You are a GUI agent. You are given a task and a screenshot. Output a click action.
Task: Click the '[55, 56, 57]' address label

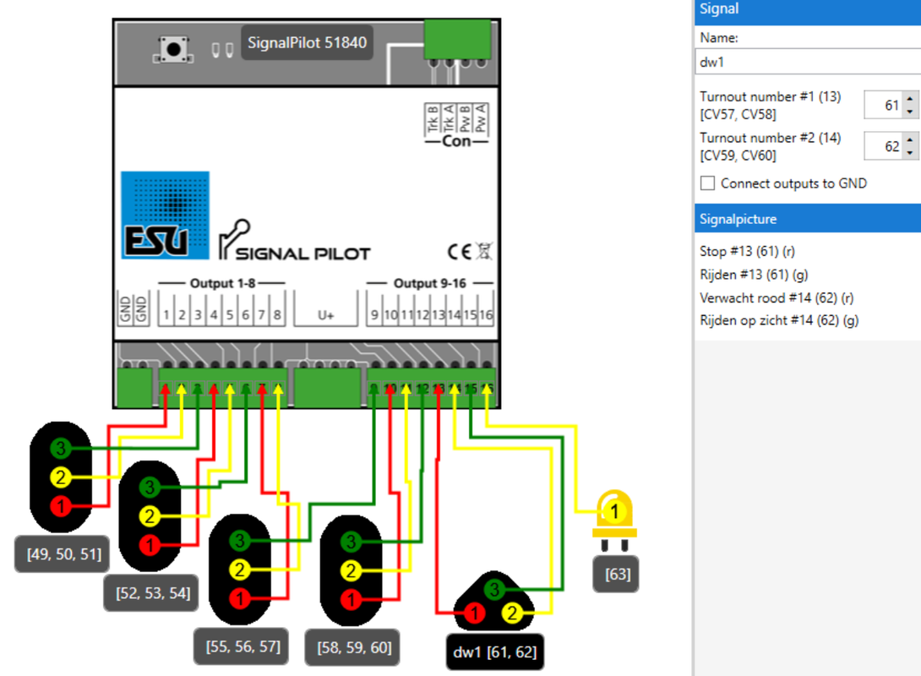(242, 646)
